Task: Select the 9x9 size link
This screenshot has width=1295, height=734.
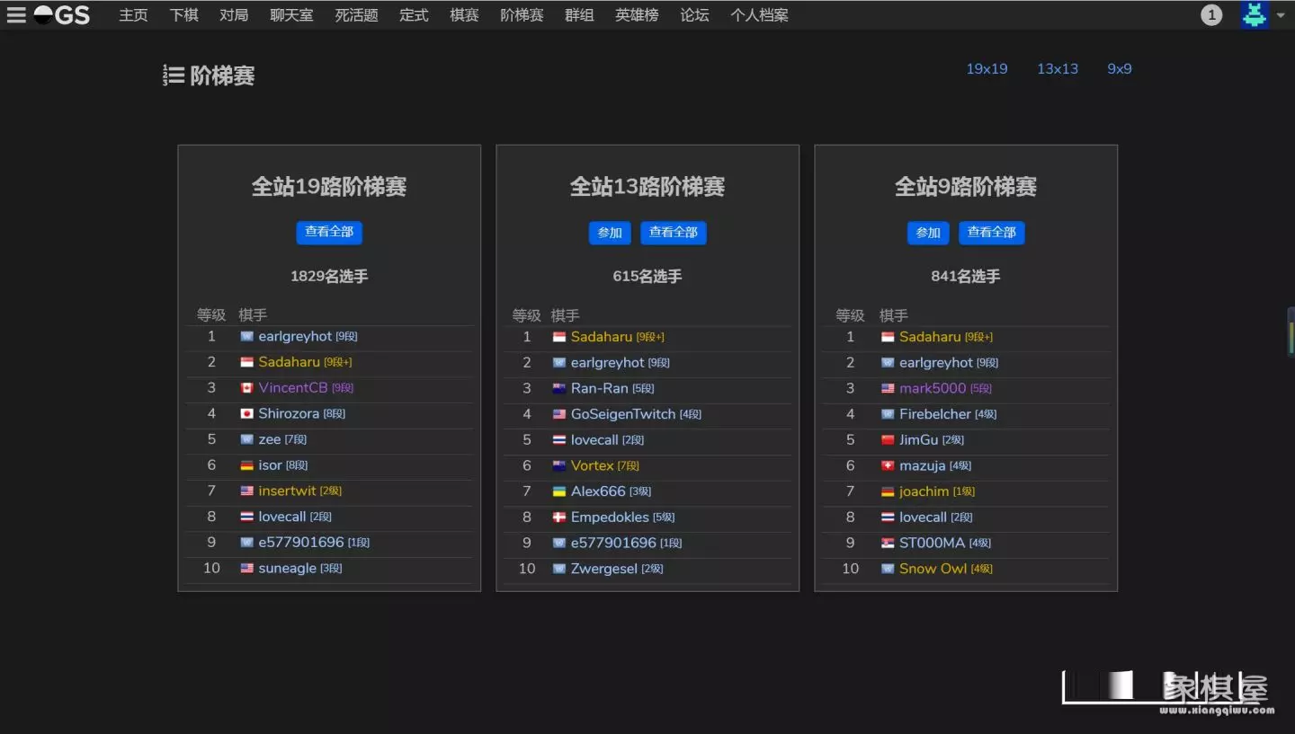Action: [1119, 69]
